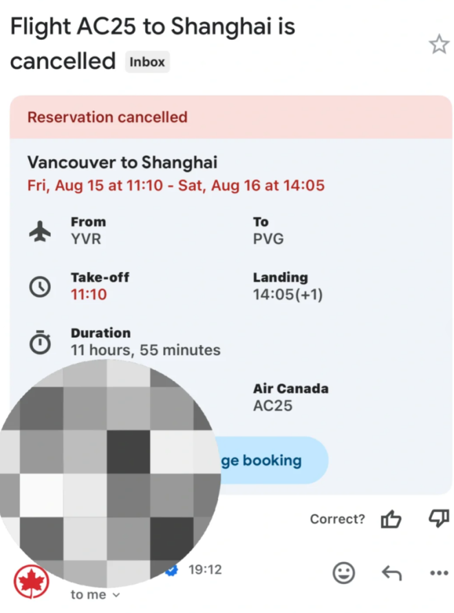Viewport: 454px width, 613px height.
Task: Open the three-dot more options menu
Action: click(x=438, y=572)
